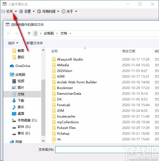Select the FoneLab folder name
Screen dimensions: 159x161
click(x=63, y=105)
